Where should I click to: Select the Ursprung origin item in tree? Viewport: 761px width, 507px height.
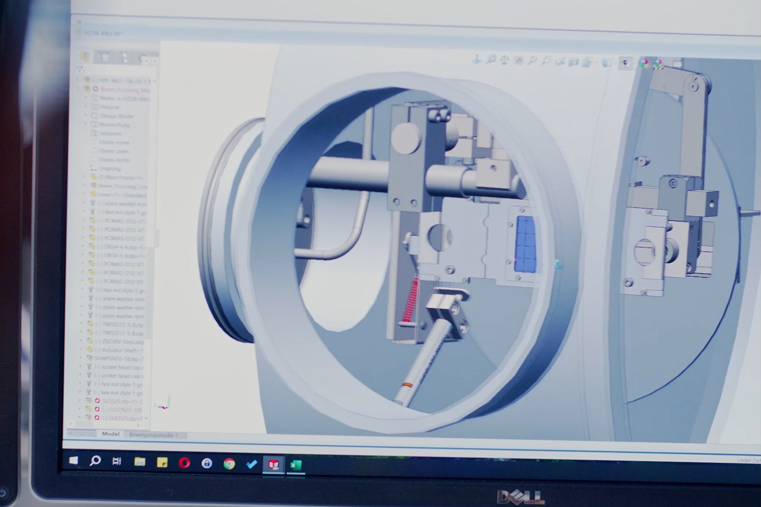pos(110,169)
